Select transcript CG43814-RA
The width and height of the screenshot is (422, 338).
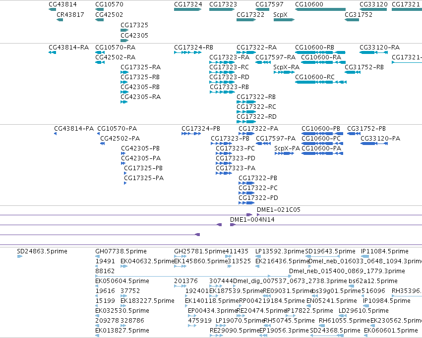point(52,52)
